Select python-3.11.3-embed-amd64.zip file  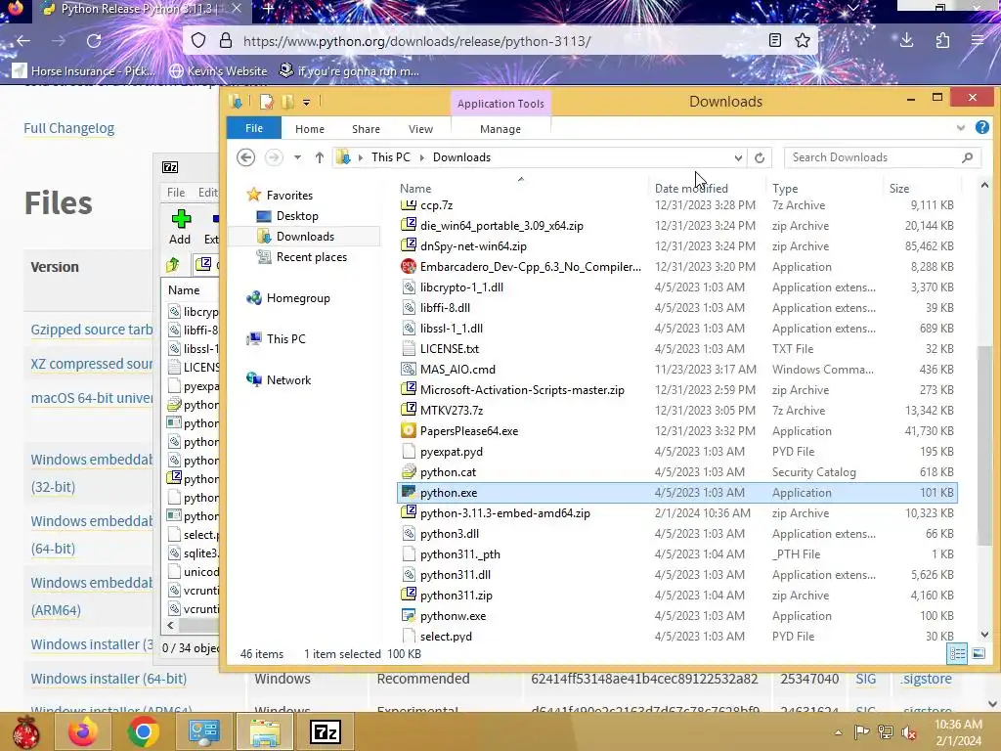point(676,512)
